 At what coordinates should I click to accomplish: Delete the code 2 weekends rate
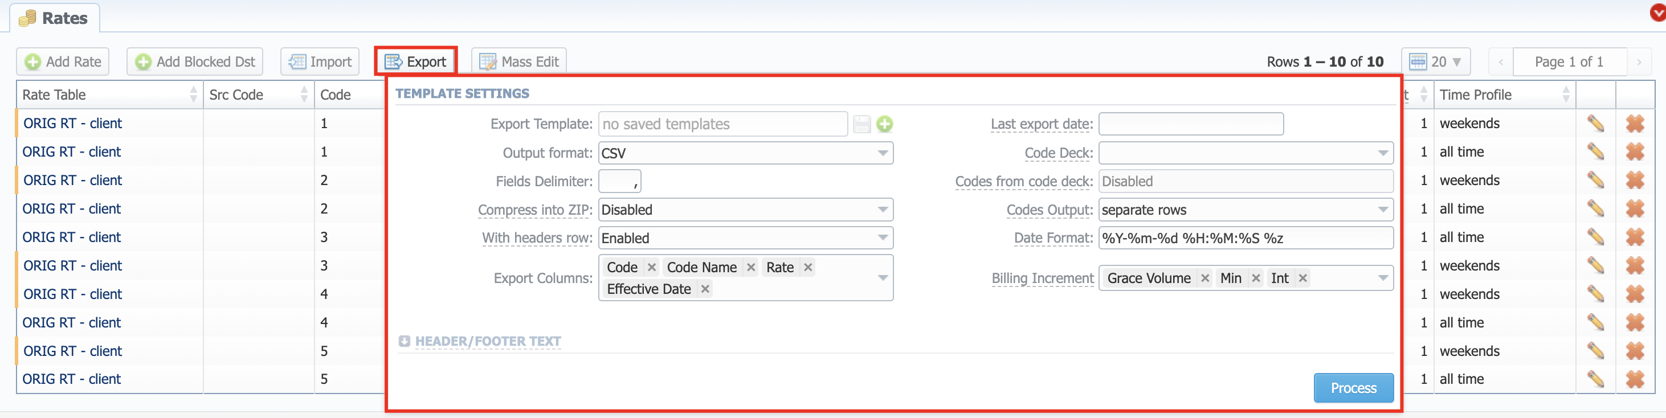(1635, 181)
